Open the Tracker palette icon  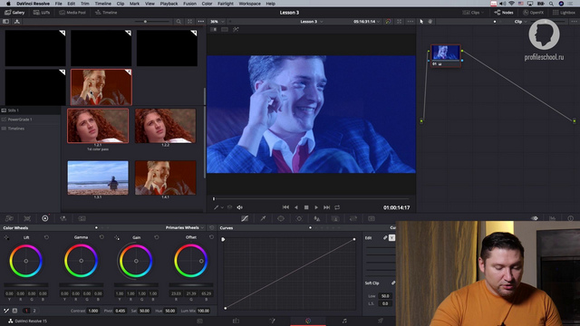tap(299, 218)
